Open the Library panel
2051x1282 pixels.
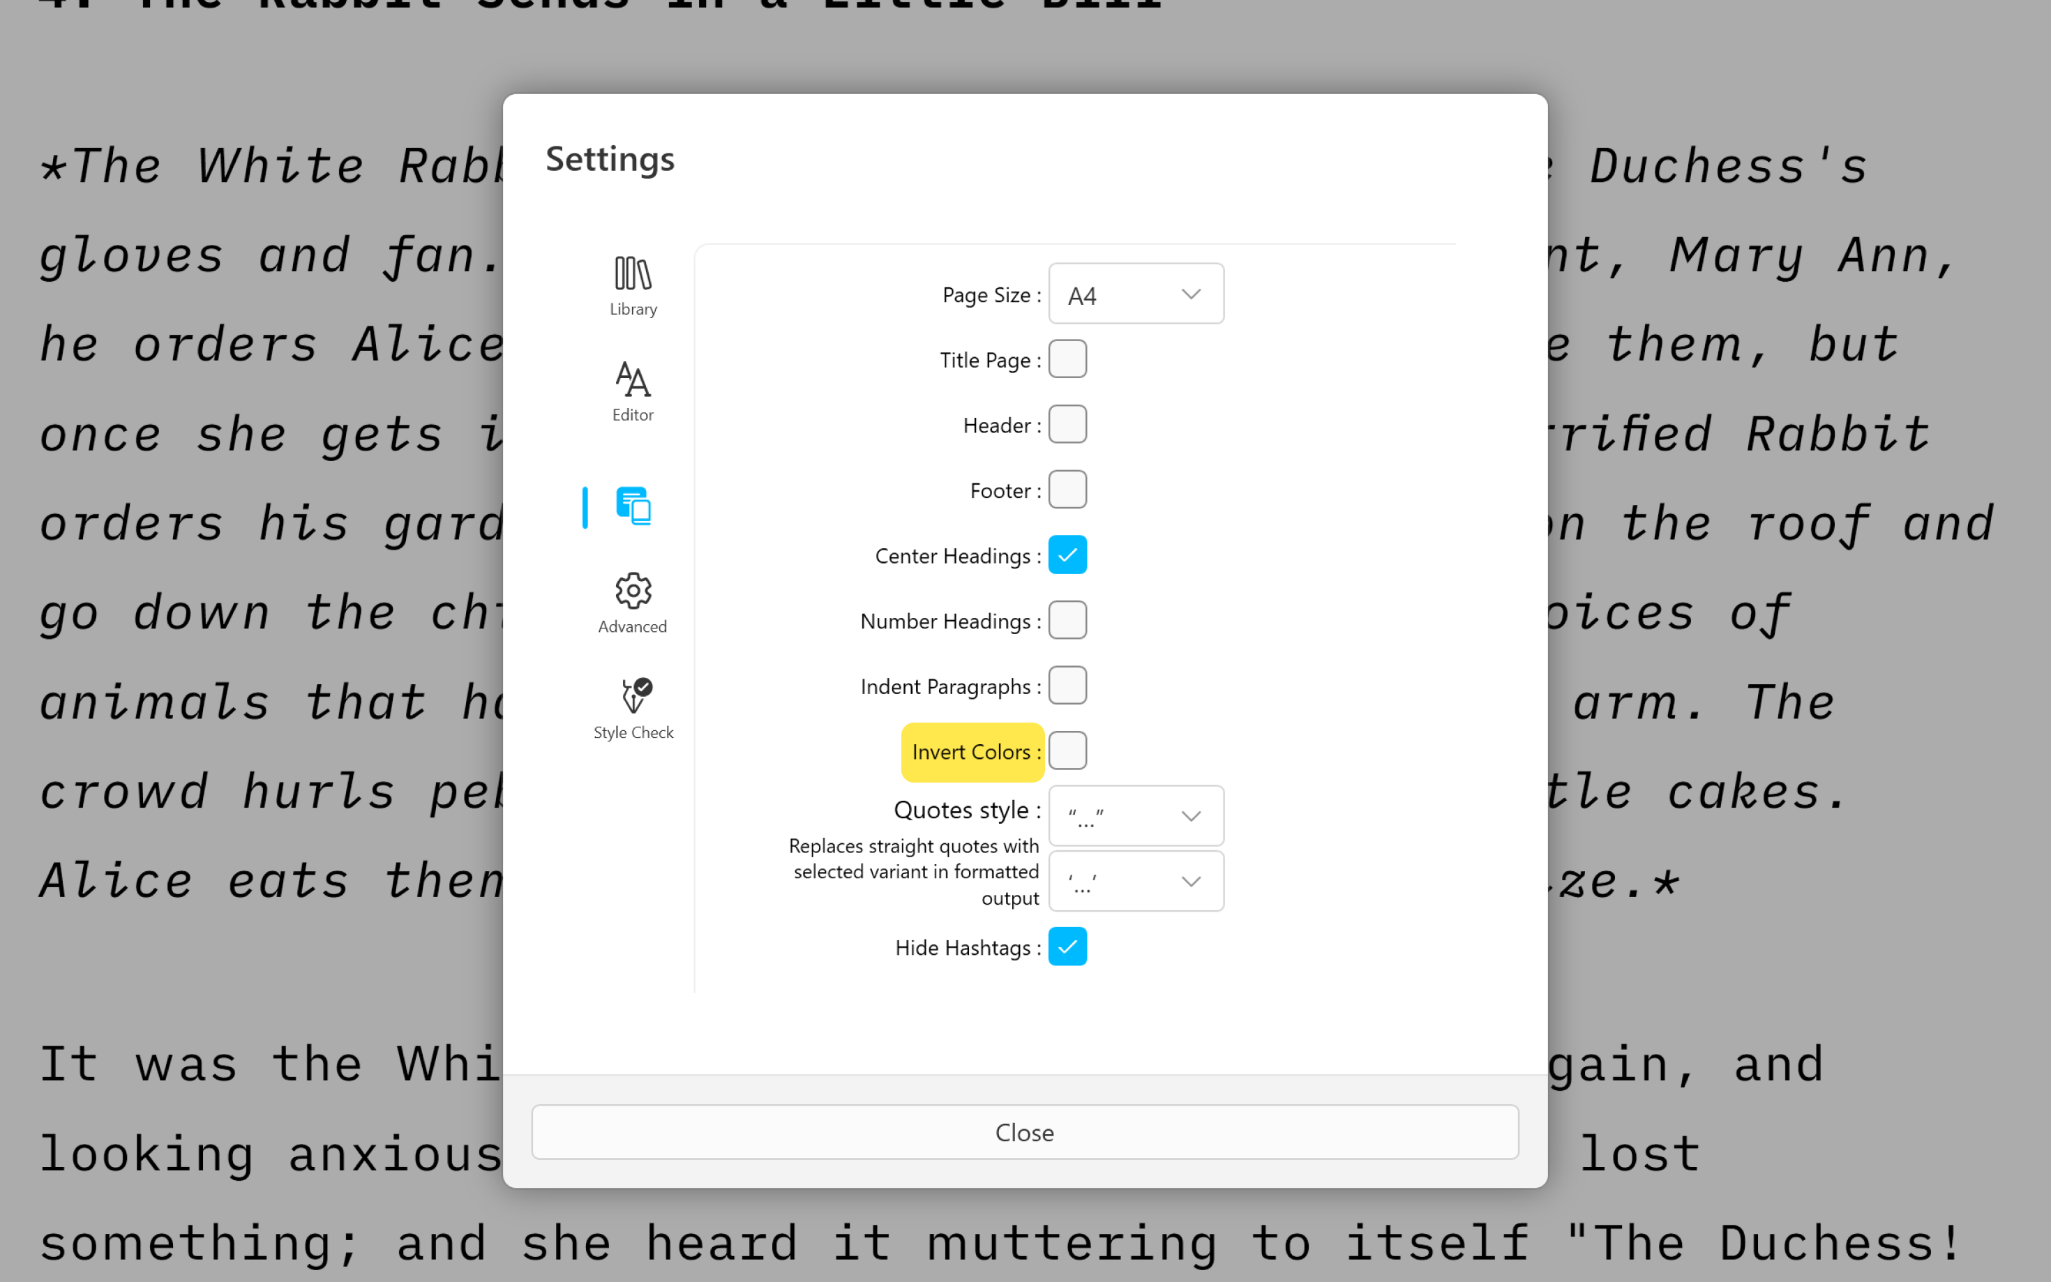[632, 285]
